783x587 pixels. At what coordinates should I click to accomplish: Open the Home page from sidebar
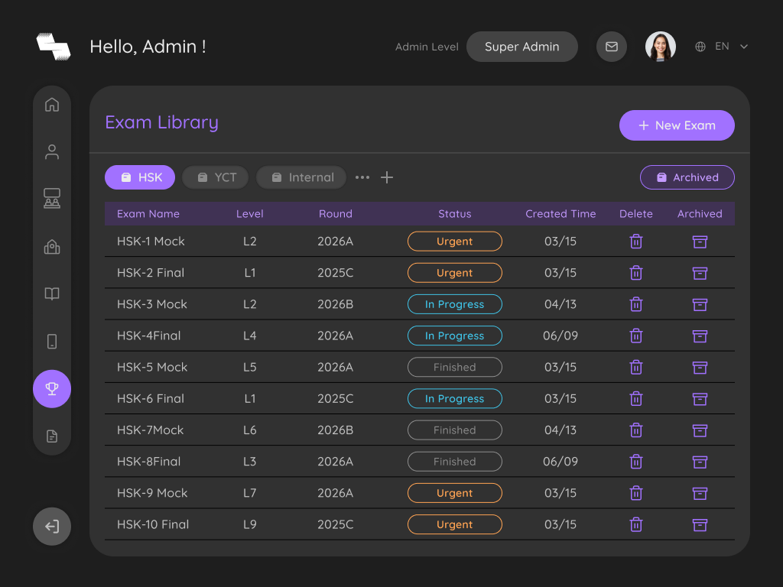point(52,105)
